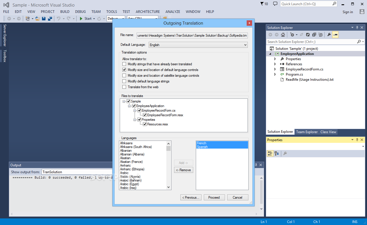Switch to Class View tab

click(328, 132)
